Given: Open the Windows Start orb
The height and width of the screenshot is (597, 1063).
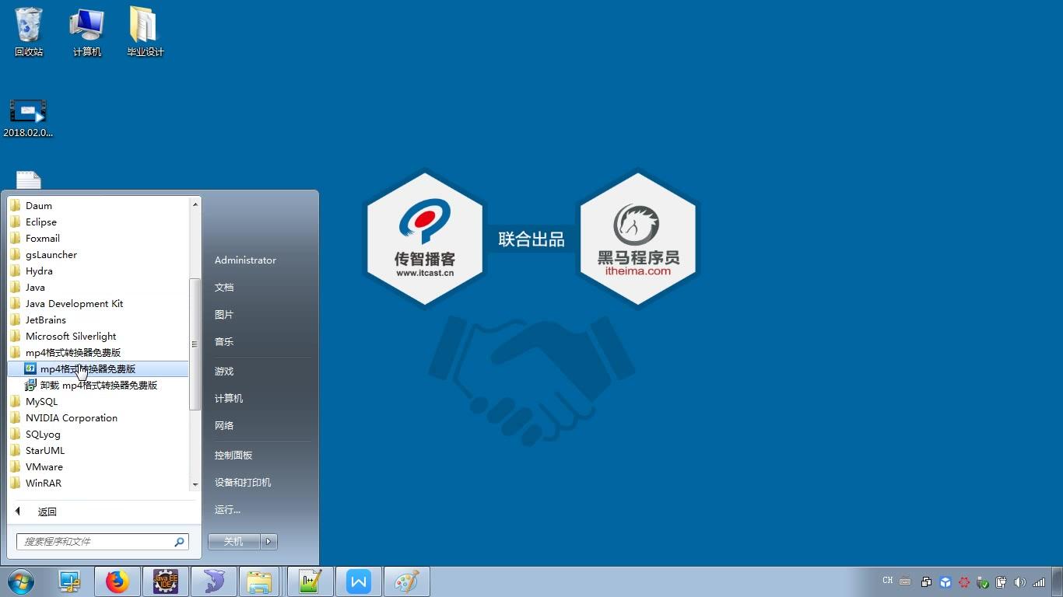Looking at the screenshot, I should click(x=19, y=581).
